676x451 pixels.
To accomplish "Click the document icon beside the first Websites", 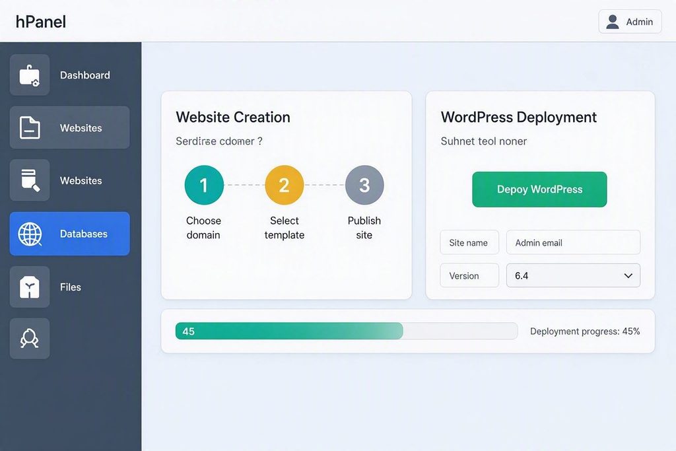I will [30, 127].
